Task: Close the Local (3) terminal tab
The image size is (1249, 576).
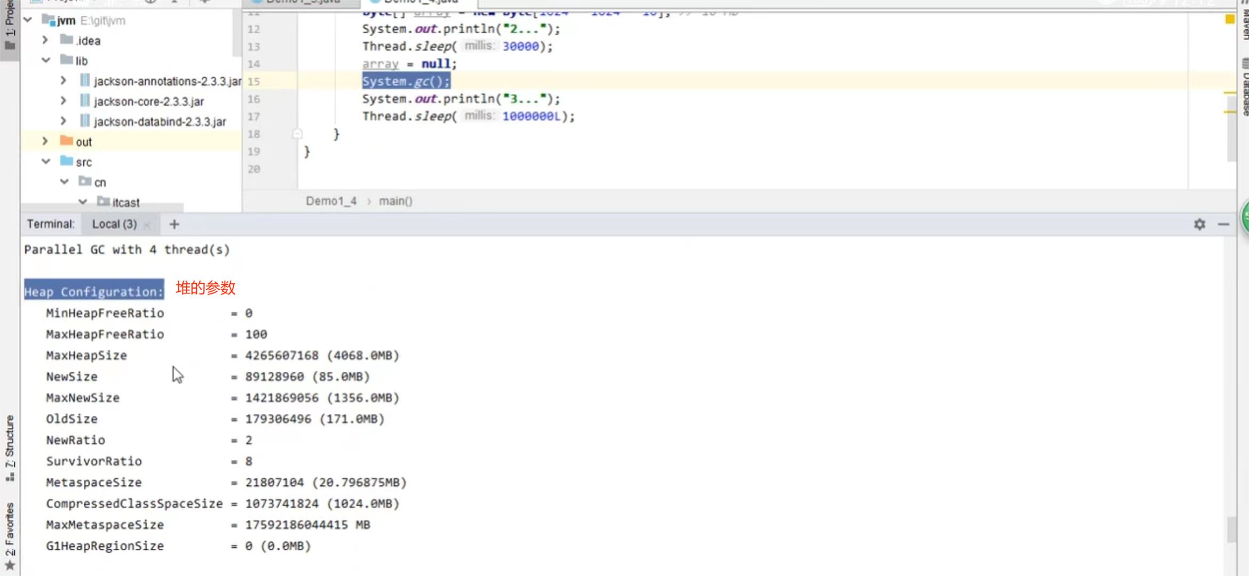Action: tap(147, 225)
